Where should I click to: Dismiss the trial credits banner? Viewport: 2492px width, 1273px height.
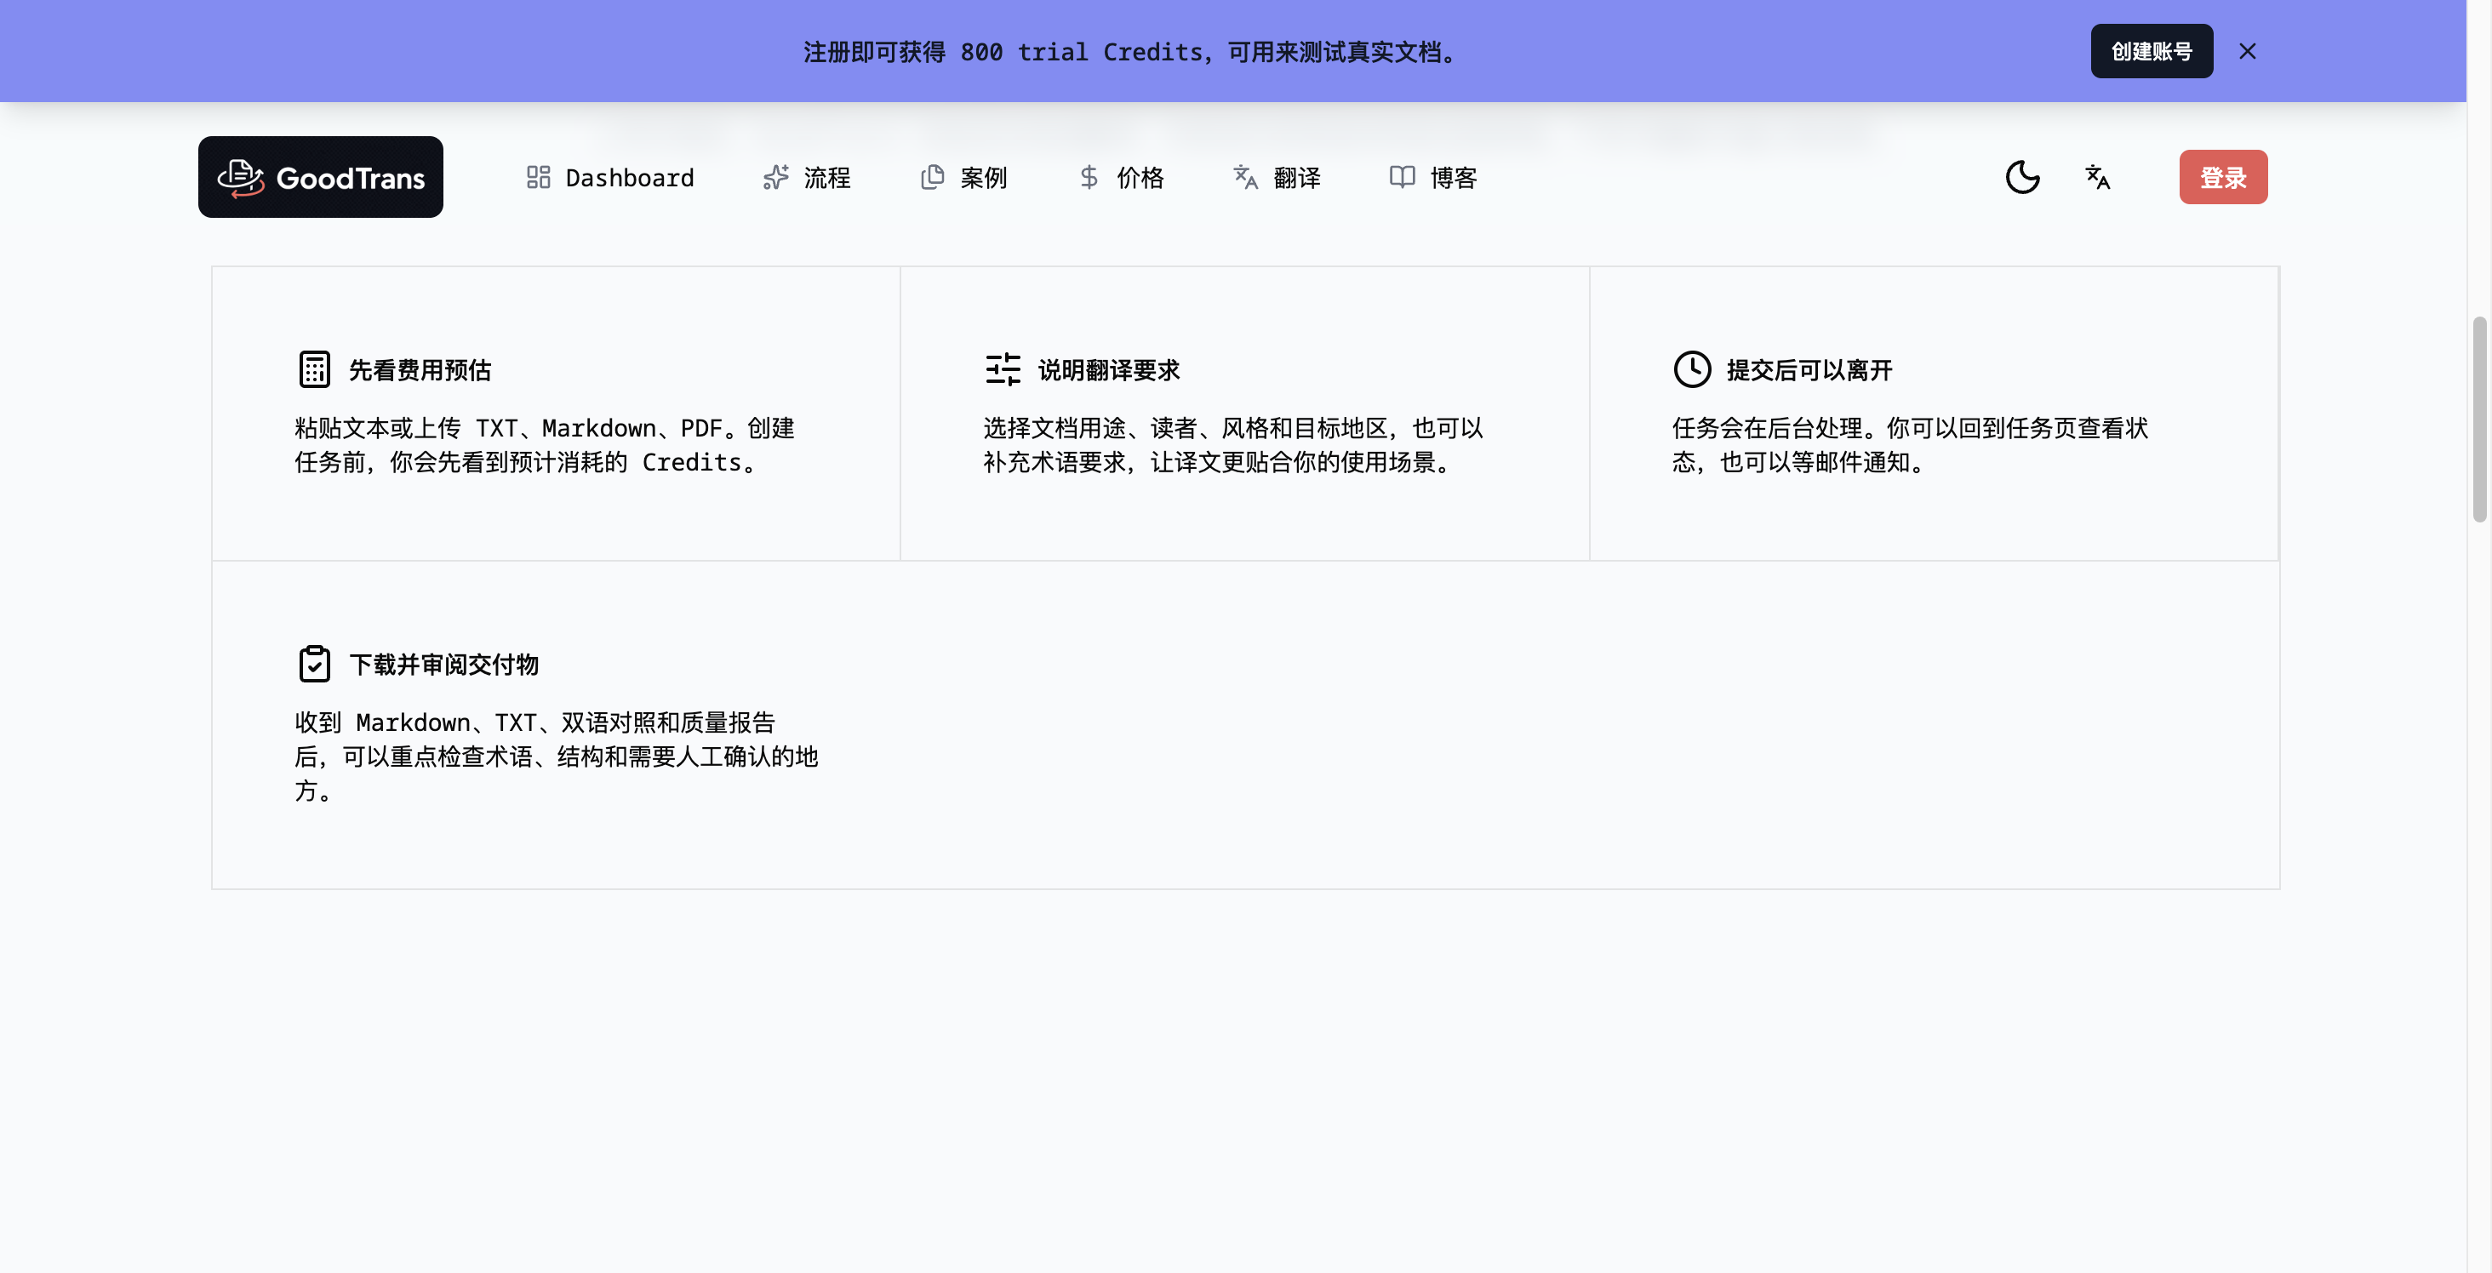[2247, 51]
